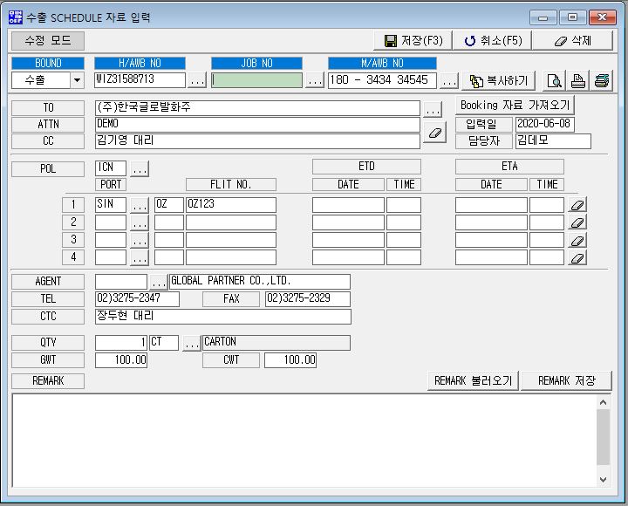Screen dimensions: 628x506
Task: Click AGENT name field GLOBAL PARTNER CO.,LTD.
Action: [260, 282]
